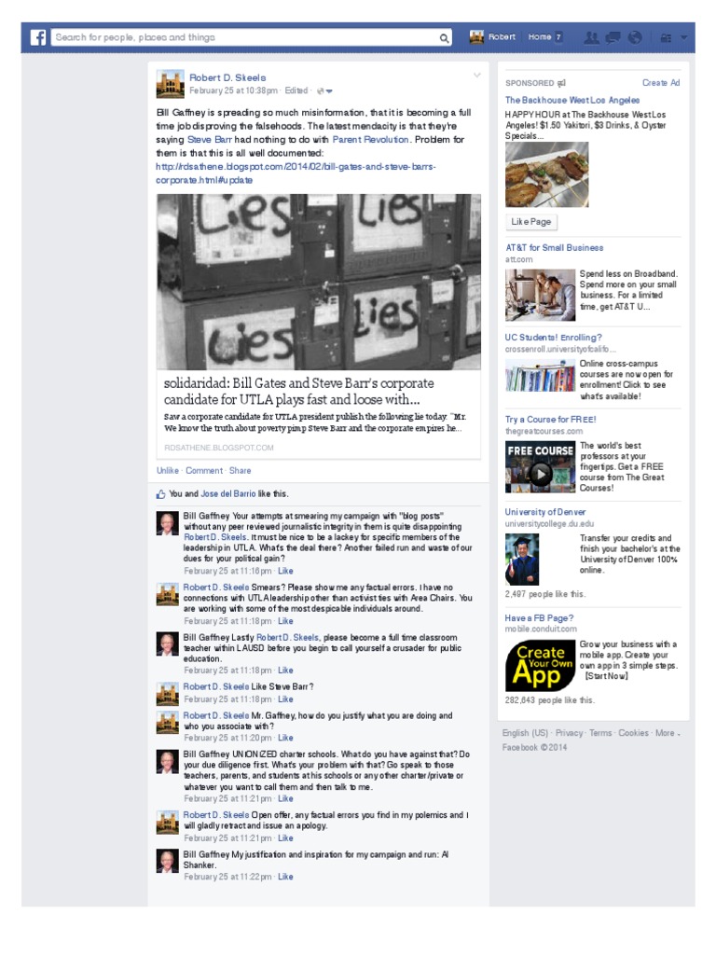Open English (US) language link

525,733
